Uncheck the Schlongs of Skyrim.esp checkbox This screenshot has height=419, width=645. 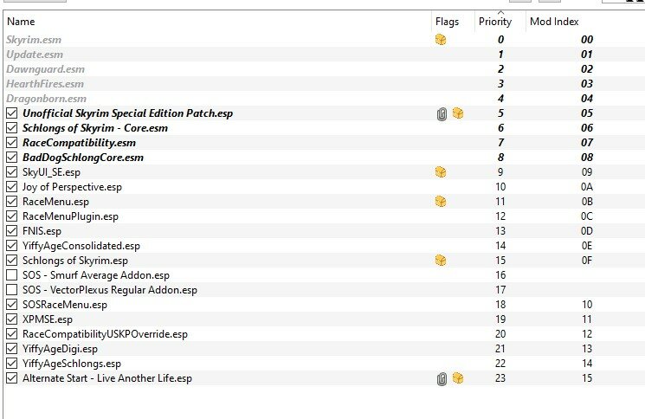tap(12, 261)
